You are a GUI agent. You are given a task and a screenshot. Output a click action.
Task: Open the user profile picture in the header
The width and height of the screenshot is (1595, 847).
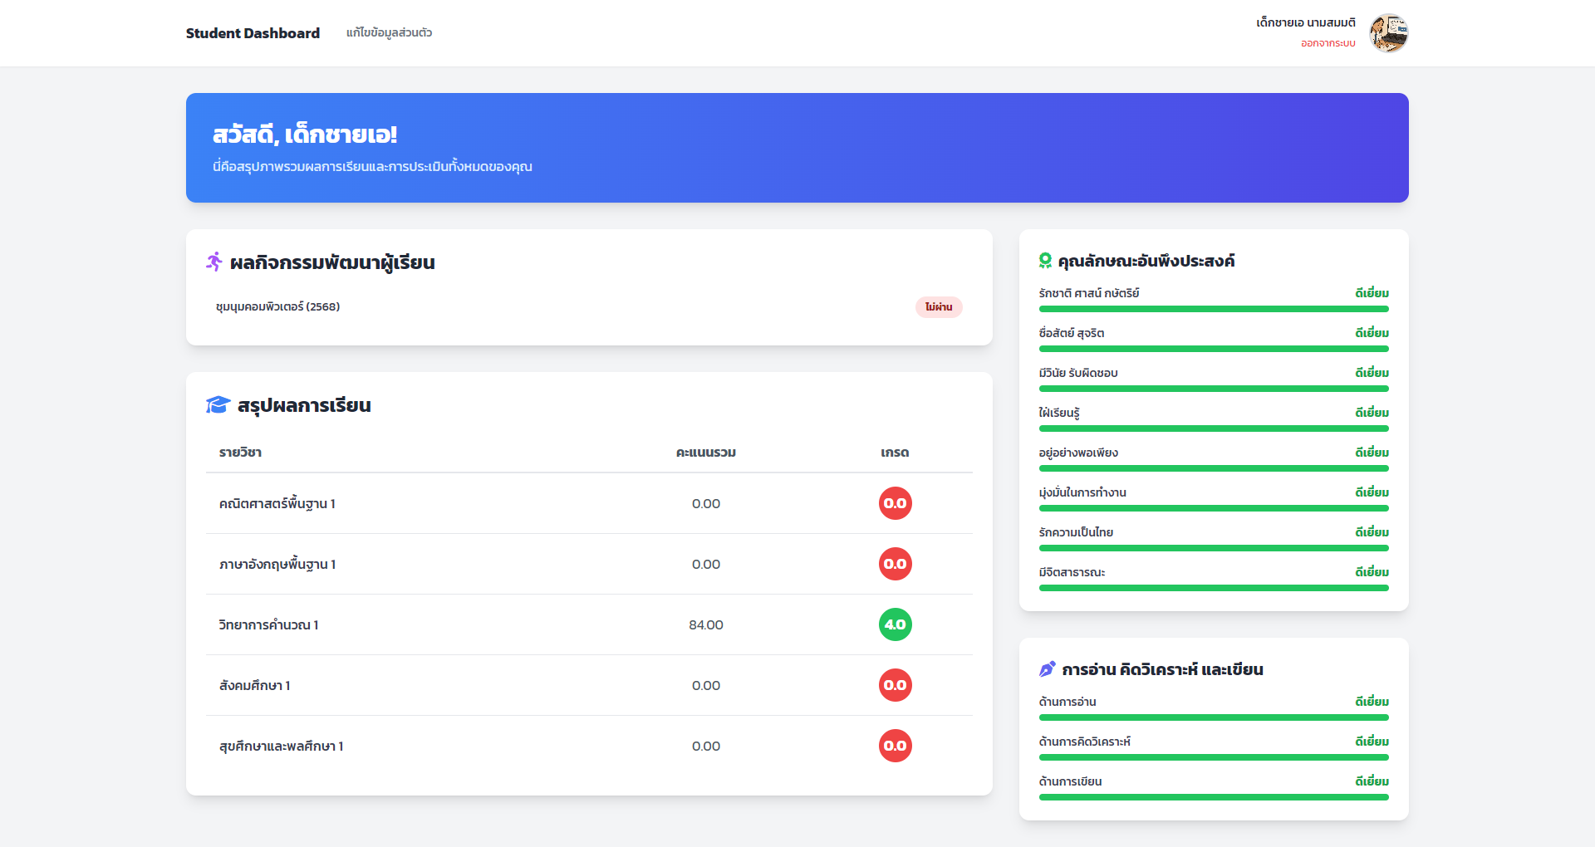coord(1390,32)
